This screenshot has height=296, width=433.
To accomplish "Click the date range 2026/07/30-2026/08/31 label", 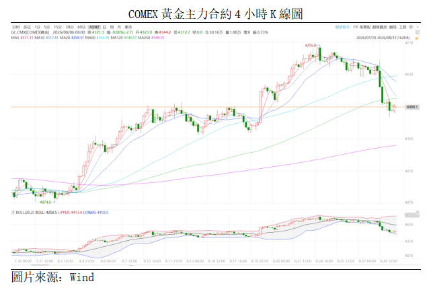I will pos(383,38).
